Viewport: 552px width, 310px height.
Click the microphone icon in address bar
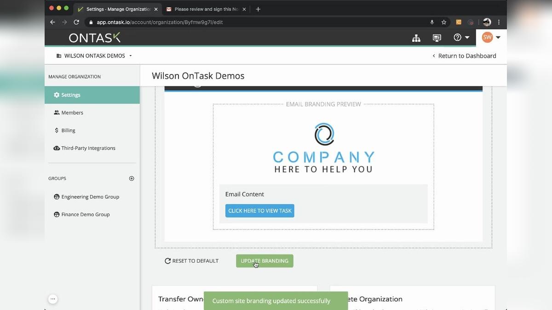(x=432, y=22)
